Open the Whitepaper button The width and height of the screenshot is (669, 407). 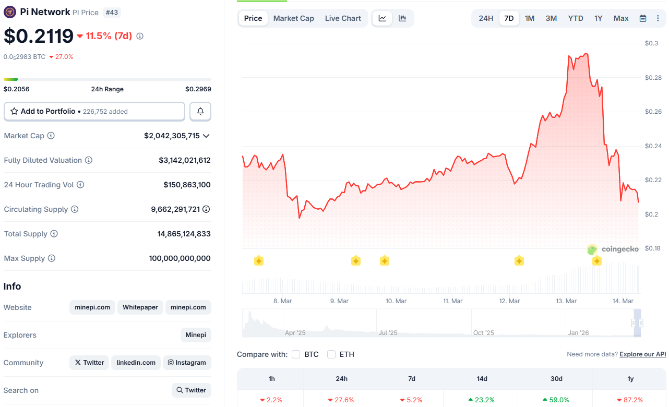tap(140, 307)
